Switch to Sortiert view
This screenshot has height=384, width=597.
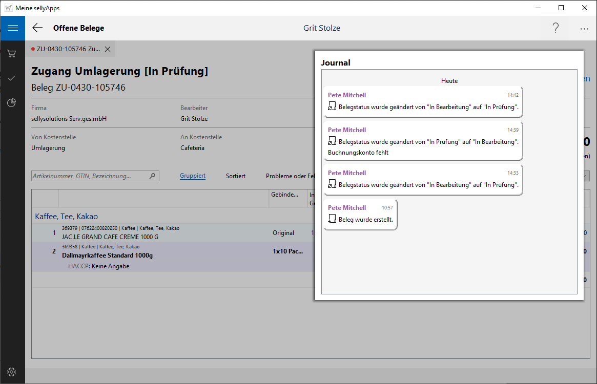[236, 176]
